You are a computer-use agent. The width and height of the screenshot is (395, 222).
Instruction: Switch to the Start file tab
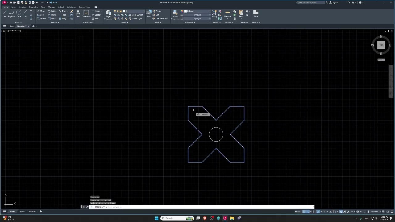(11, 26)
